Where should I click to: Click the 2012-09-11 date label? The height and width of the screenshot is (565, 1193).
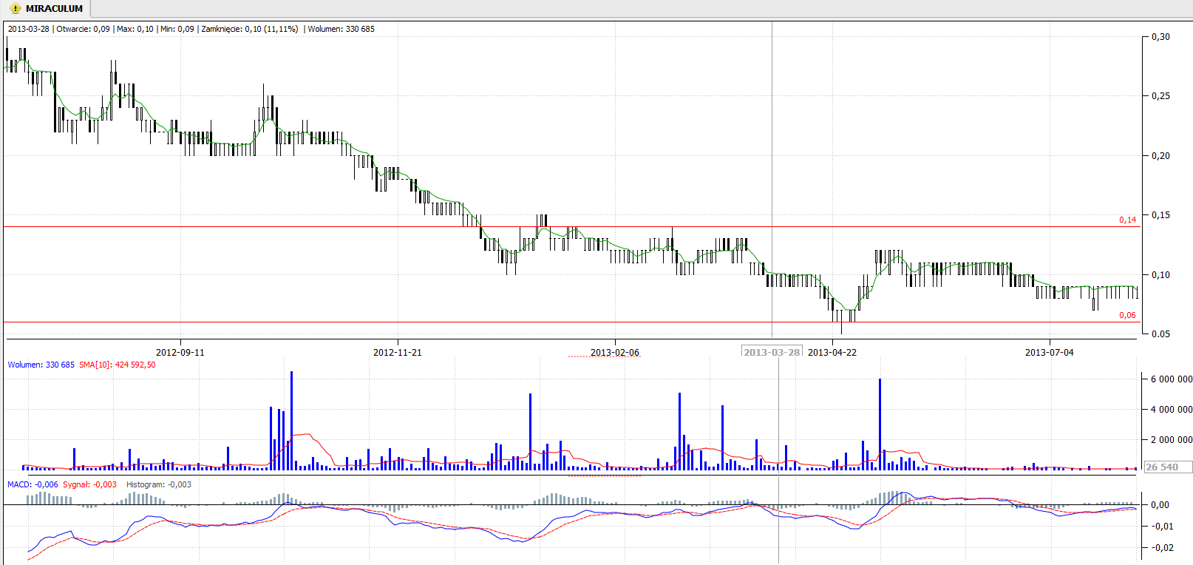pyautogui.click(x=180, y=353)
